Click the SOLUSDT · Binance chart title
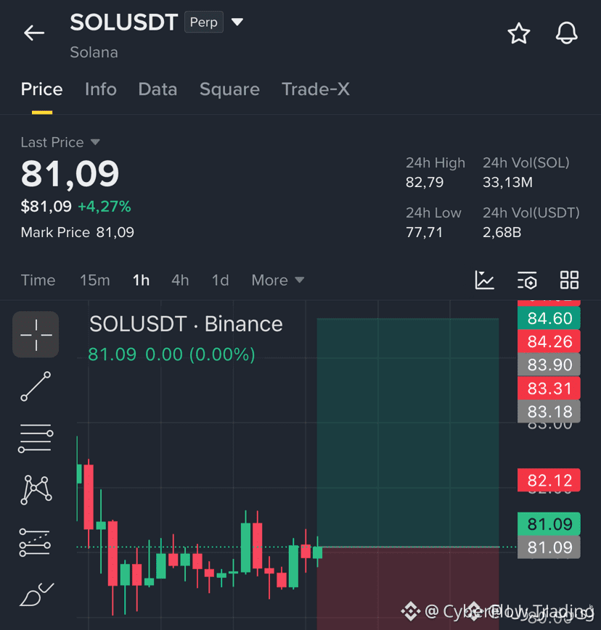The height and width of the screenshot is (630, 601). (186, 324)
